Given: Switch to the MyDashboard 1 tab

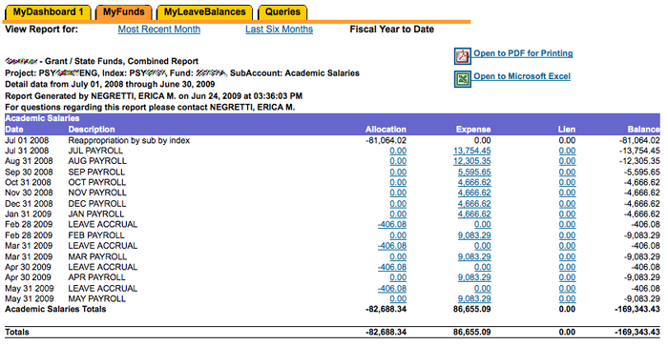Looking at the screenshot, I should [x=48, y=12].
